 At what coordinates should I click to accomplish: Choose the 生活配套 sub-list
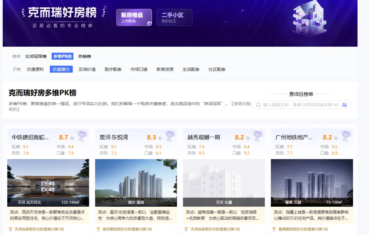point(191,69)
